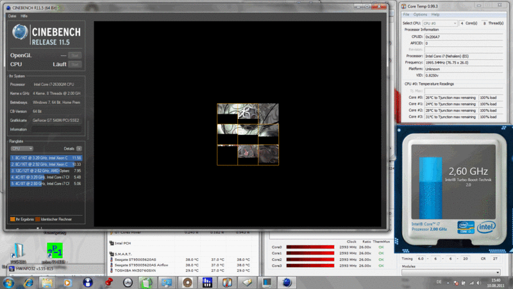Click the DE language indicator in the tray
This screenshot has width=513, height=289.
[439, 282]
